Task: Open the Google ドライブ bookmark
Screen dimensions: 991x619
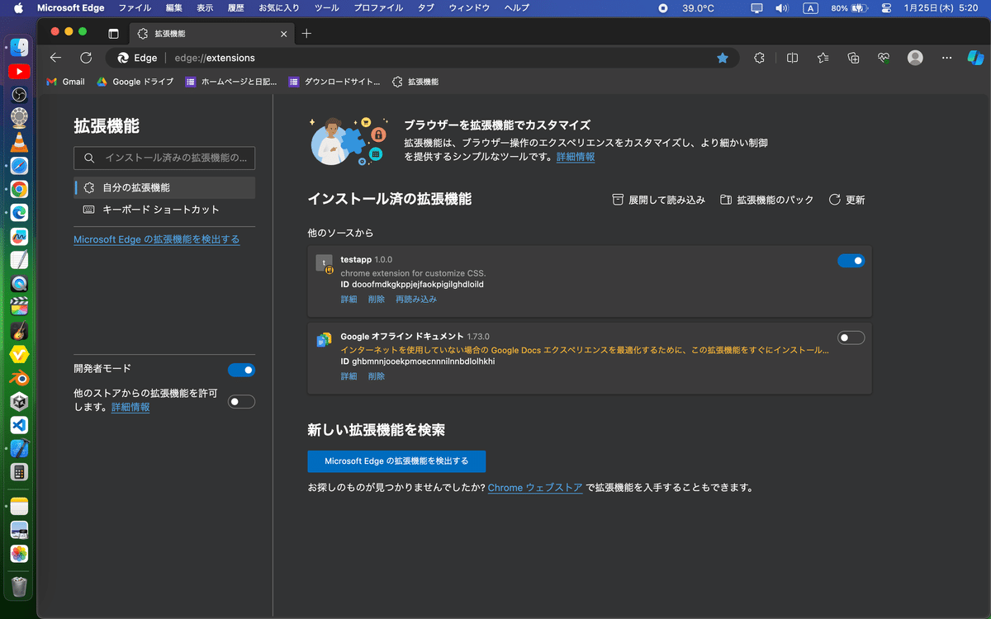Action: click(x=135, y=82)
